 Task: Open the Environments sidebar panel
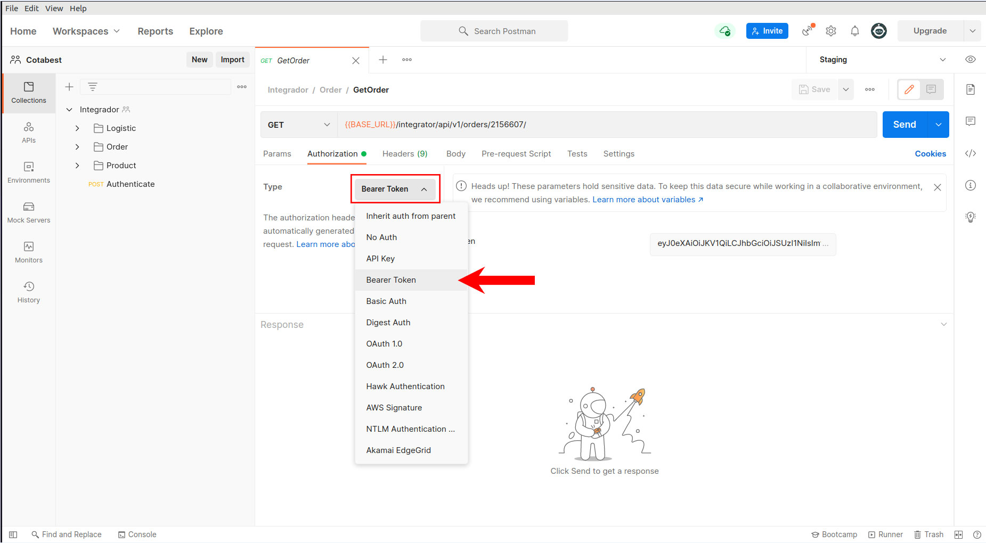click(x=29, y=172)
